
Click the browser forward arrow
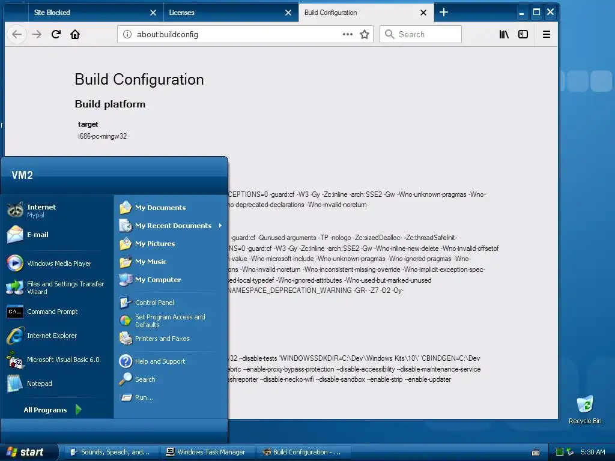(37, 34)
